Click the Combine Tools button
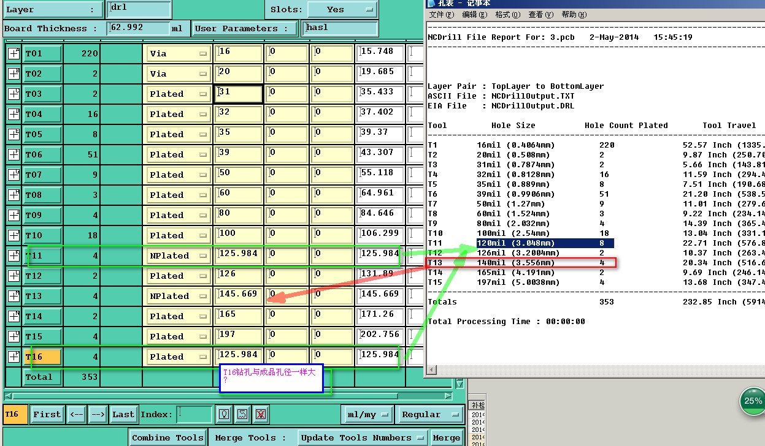 pyautogui.click(x=167, y=438)
